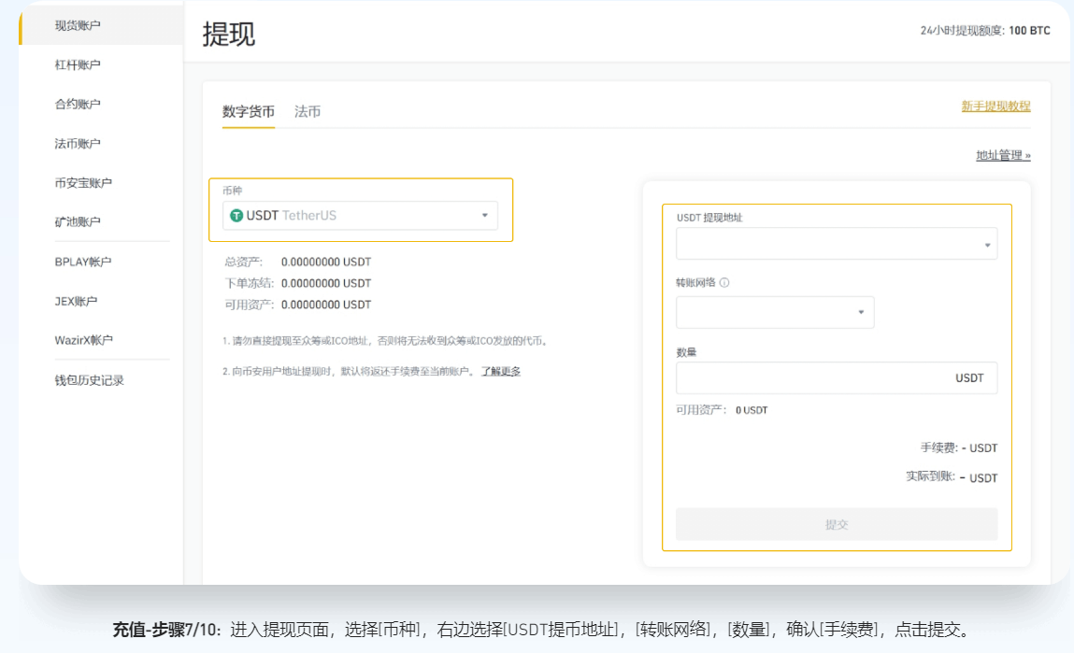Open the 地址管理 link
Screen dimensions: 1074x653
[x=1003, y=156]
